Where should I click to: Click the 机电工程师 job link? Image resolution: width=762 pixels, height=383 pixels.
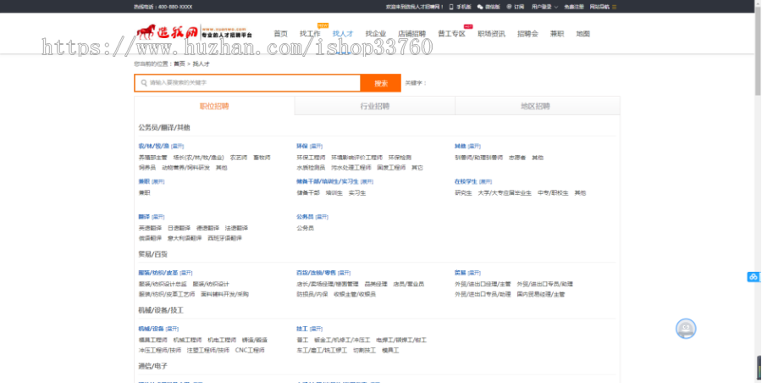click(x=222, y=340)
